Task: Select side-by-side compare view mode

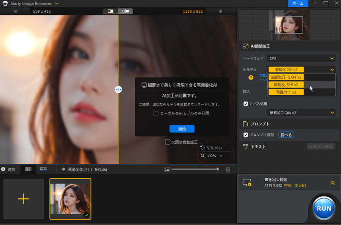Action: click(x=125, y=11)
